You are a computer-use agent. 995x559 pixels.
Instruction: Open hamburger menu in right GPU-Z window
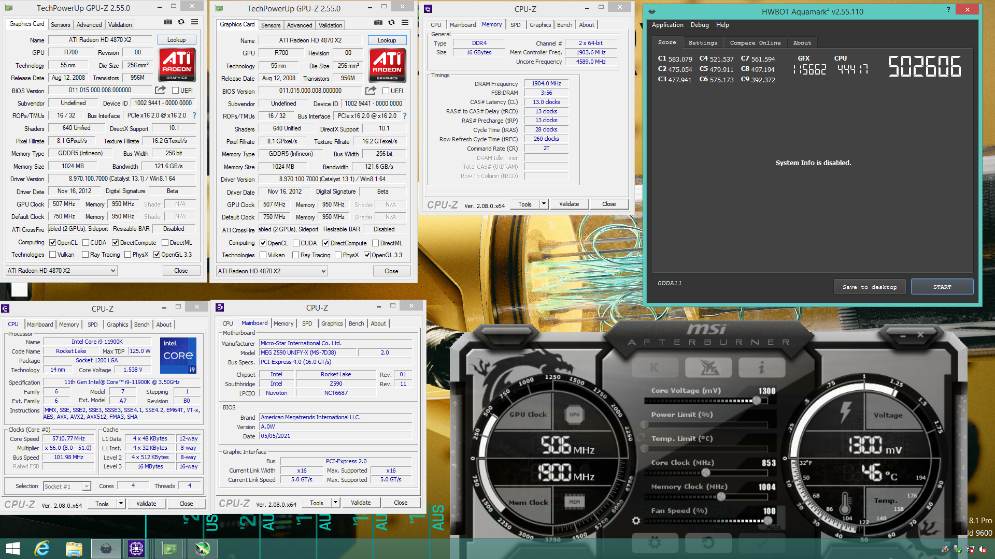(405, 23)
